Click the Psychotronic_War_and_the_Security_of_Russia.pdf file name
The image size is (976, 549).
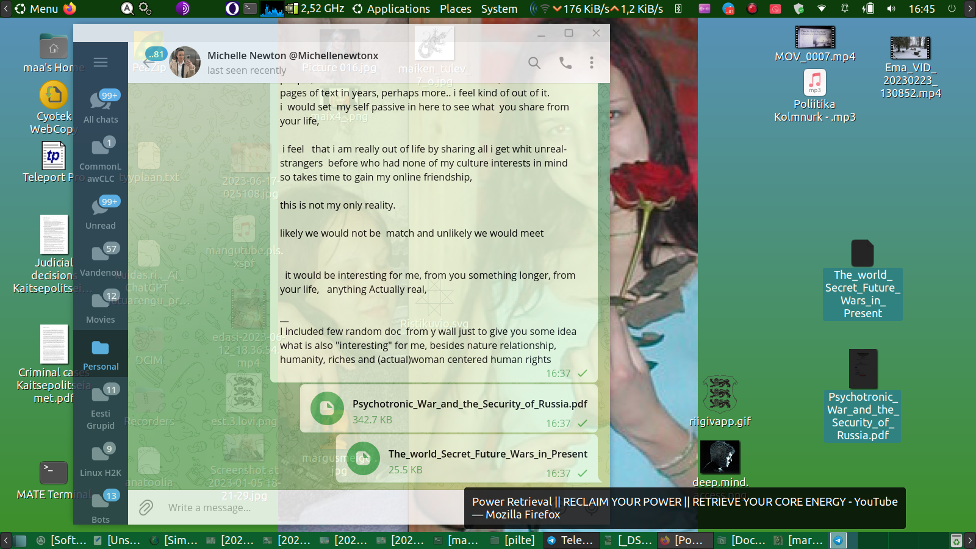click(470, 404)
